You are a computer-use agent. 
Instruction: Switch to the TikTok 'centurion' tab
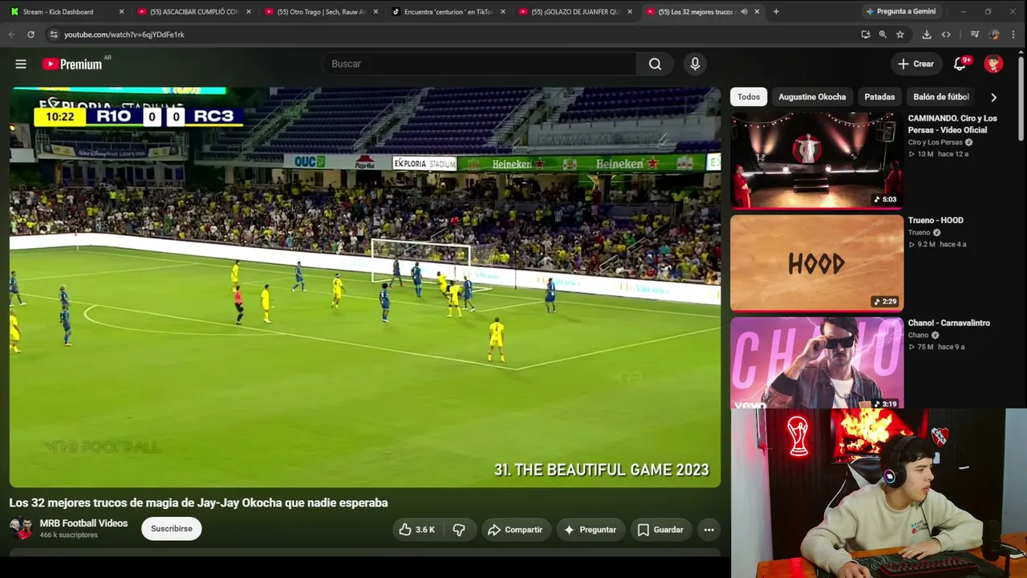pos(447,12)
